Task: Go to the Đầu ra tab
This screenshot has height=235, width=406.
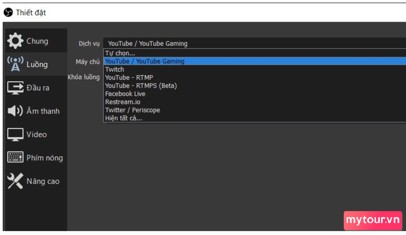Action: [x=36, y=88]
